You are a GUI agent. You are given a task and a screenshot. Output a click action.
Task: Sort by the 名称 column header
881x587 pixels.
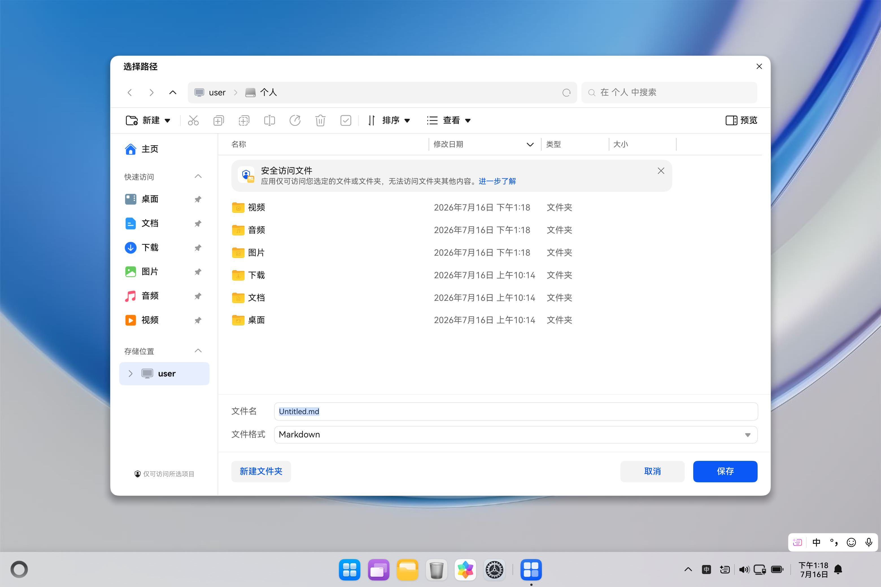[x=239, y=144]
